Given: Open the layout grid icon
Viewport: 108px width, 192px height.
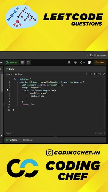Looking at the screenshot, I should click(69, 62).
